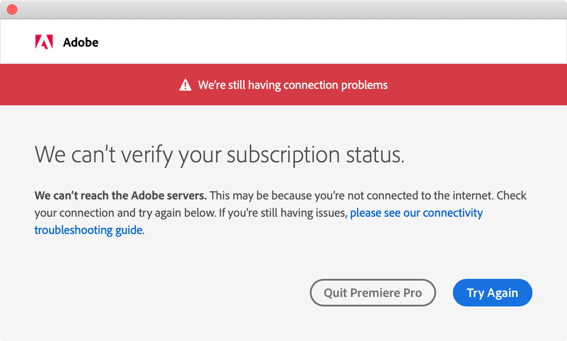Image resolution: width=567 pixels, height=341 pixels.
Task: Click the Adobe wordmark text in header
Action: pyautogui.click(x=81, y=42)
